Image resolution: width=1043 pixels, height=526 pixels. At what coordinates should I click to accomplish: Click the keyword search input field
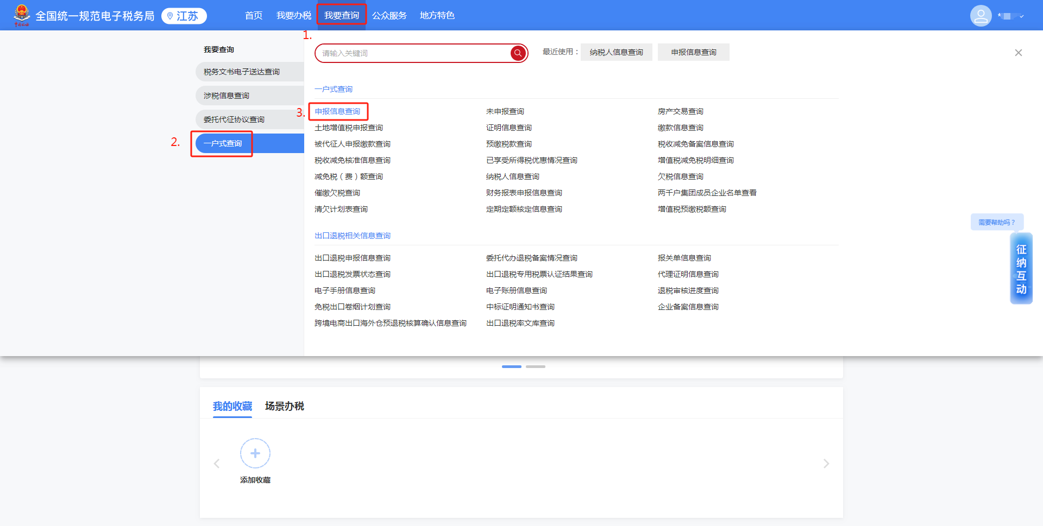click(x=413, y=53)
